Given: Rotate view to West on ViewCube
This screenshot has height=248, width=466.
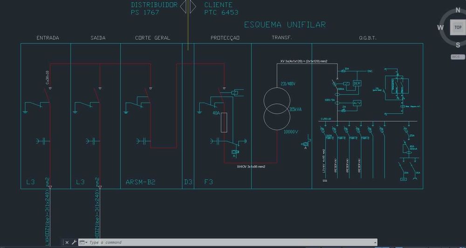Looking at the screenshot, I should tap(440, 27).
